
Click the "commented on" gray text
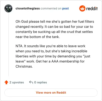point(51,8)
